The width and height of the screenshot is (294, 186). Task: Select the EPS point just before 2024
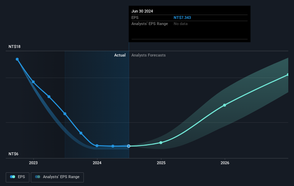pyautogui.click(x=81, y=133)
